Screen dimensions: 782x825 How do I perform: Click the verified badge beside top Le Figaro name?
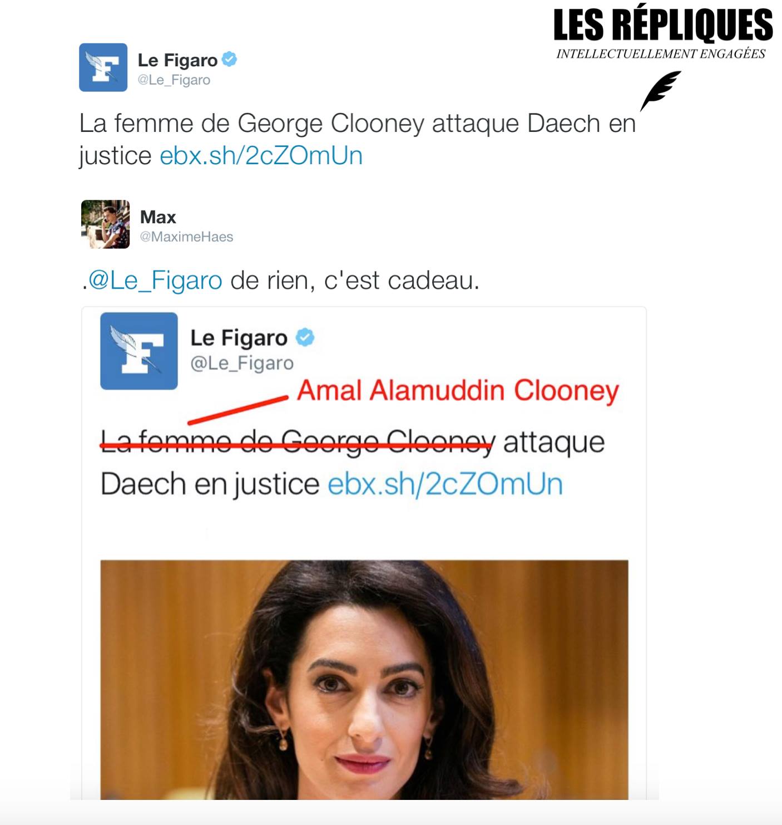click(229, 59)
